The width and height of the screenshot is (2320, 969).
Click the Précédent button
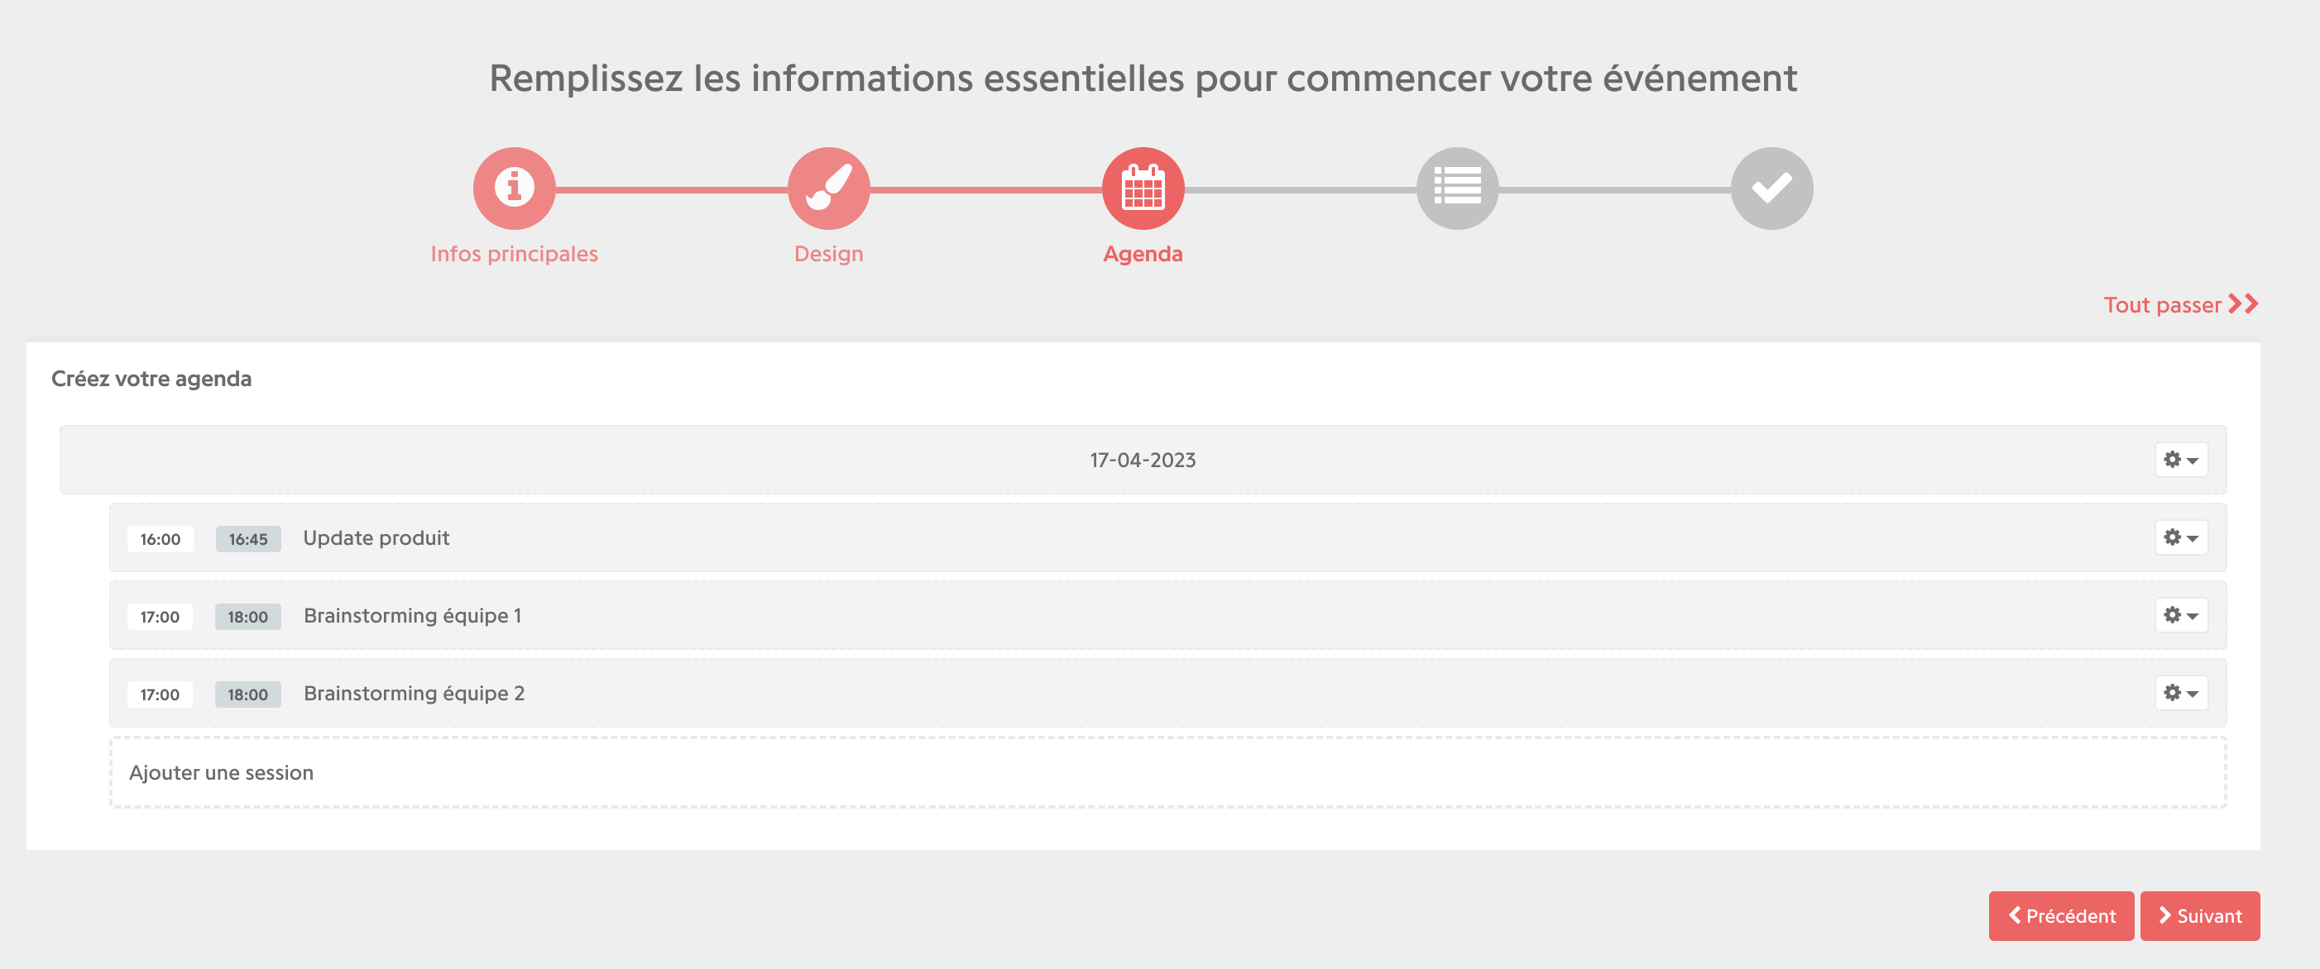2061,916
